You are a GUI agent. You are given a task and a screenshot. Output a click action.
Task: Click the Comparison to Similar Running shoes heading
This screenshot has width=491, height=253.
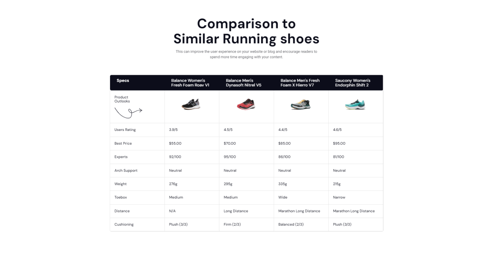point(246,31)
